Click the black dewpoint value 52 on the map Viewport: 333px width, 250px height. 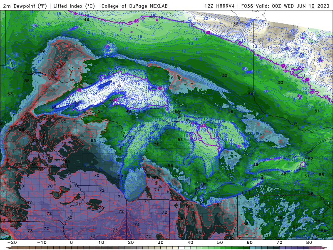[x=311, y=159]
